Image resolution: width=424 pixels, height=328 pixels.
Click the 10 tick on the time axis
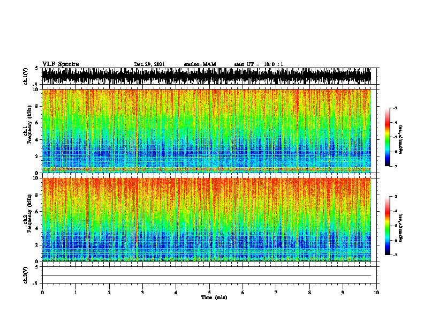[x=376, y=292]
